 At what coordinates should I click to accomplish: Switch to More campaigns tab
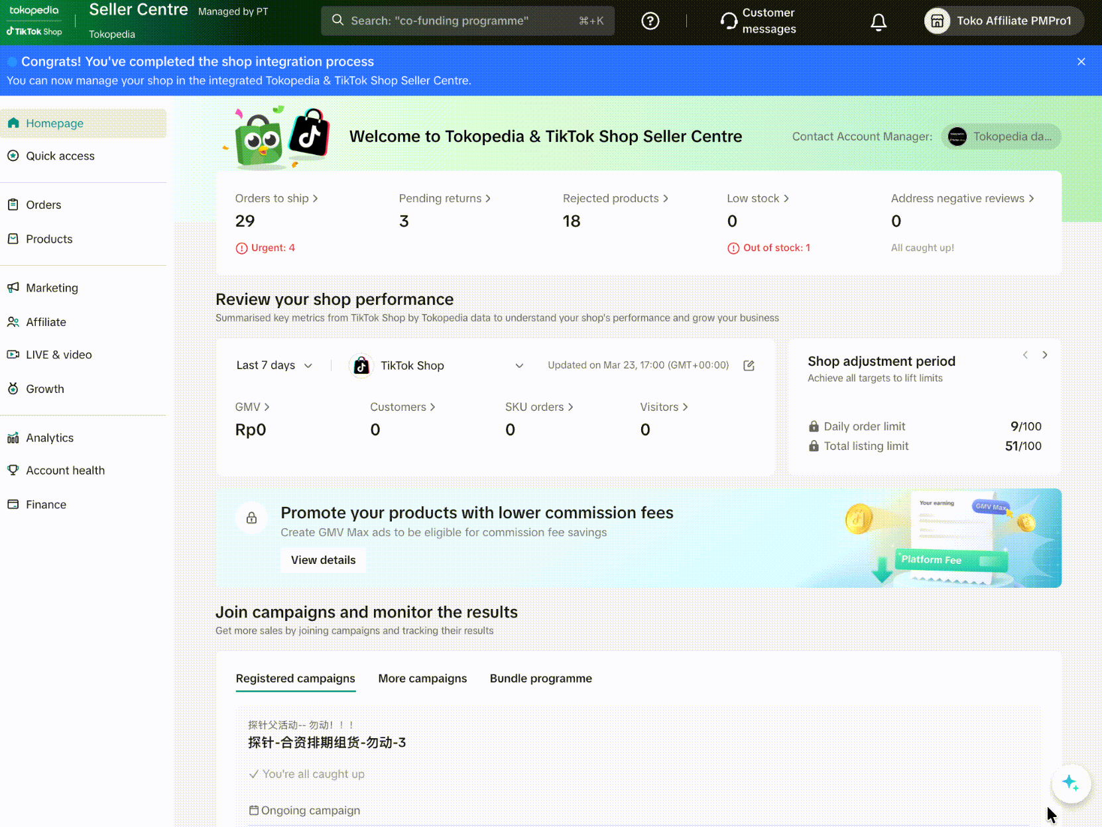point(422,679)
